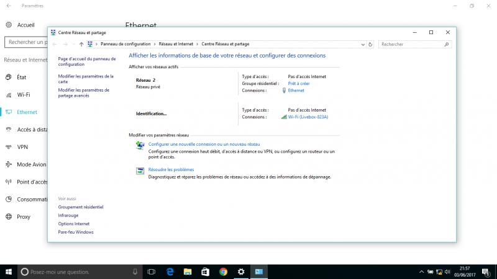This screenshot has height=279, width=497.
Task: Open Modifier les paramètres de partage avancés
Action: coord(84,92)
